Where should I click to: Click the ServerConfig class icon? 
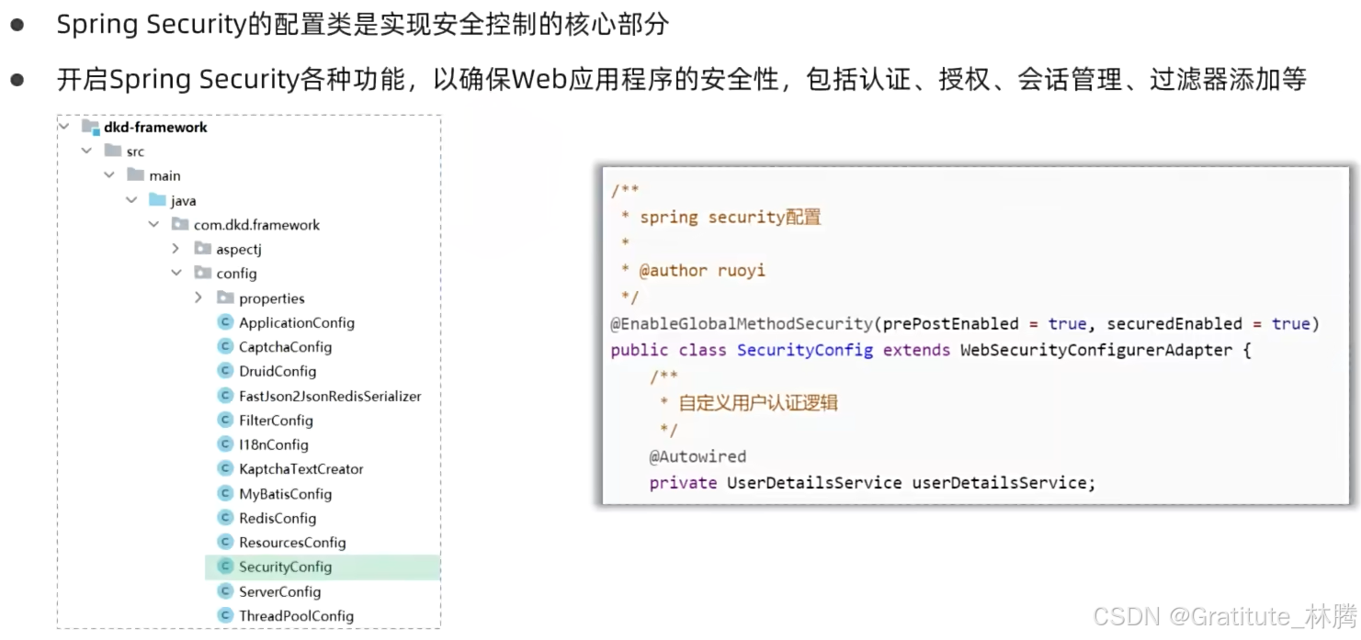[225, 591]
